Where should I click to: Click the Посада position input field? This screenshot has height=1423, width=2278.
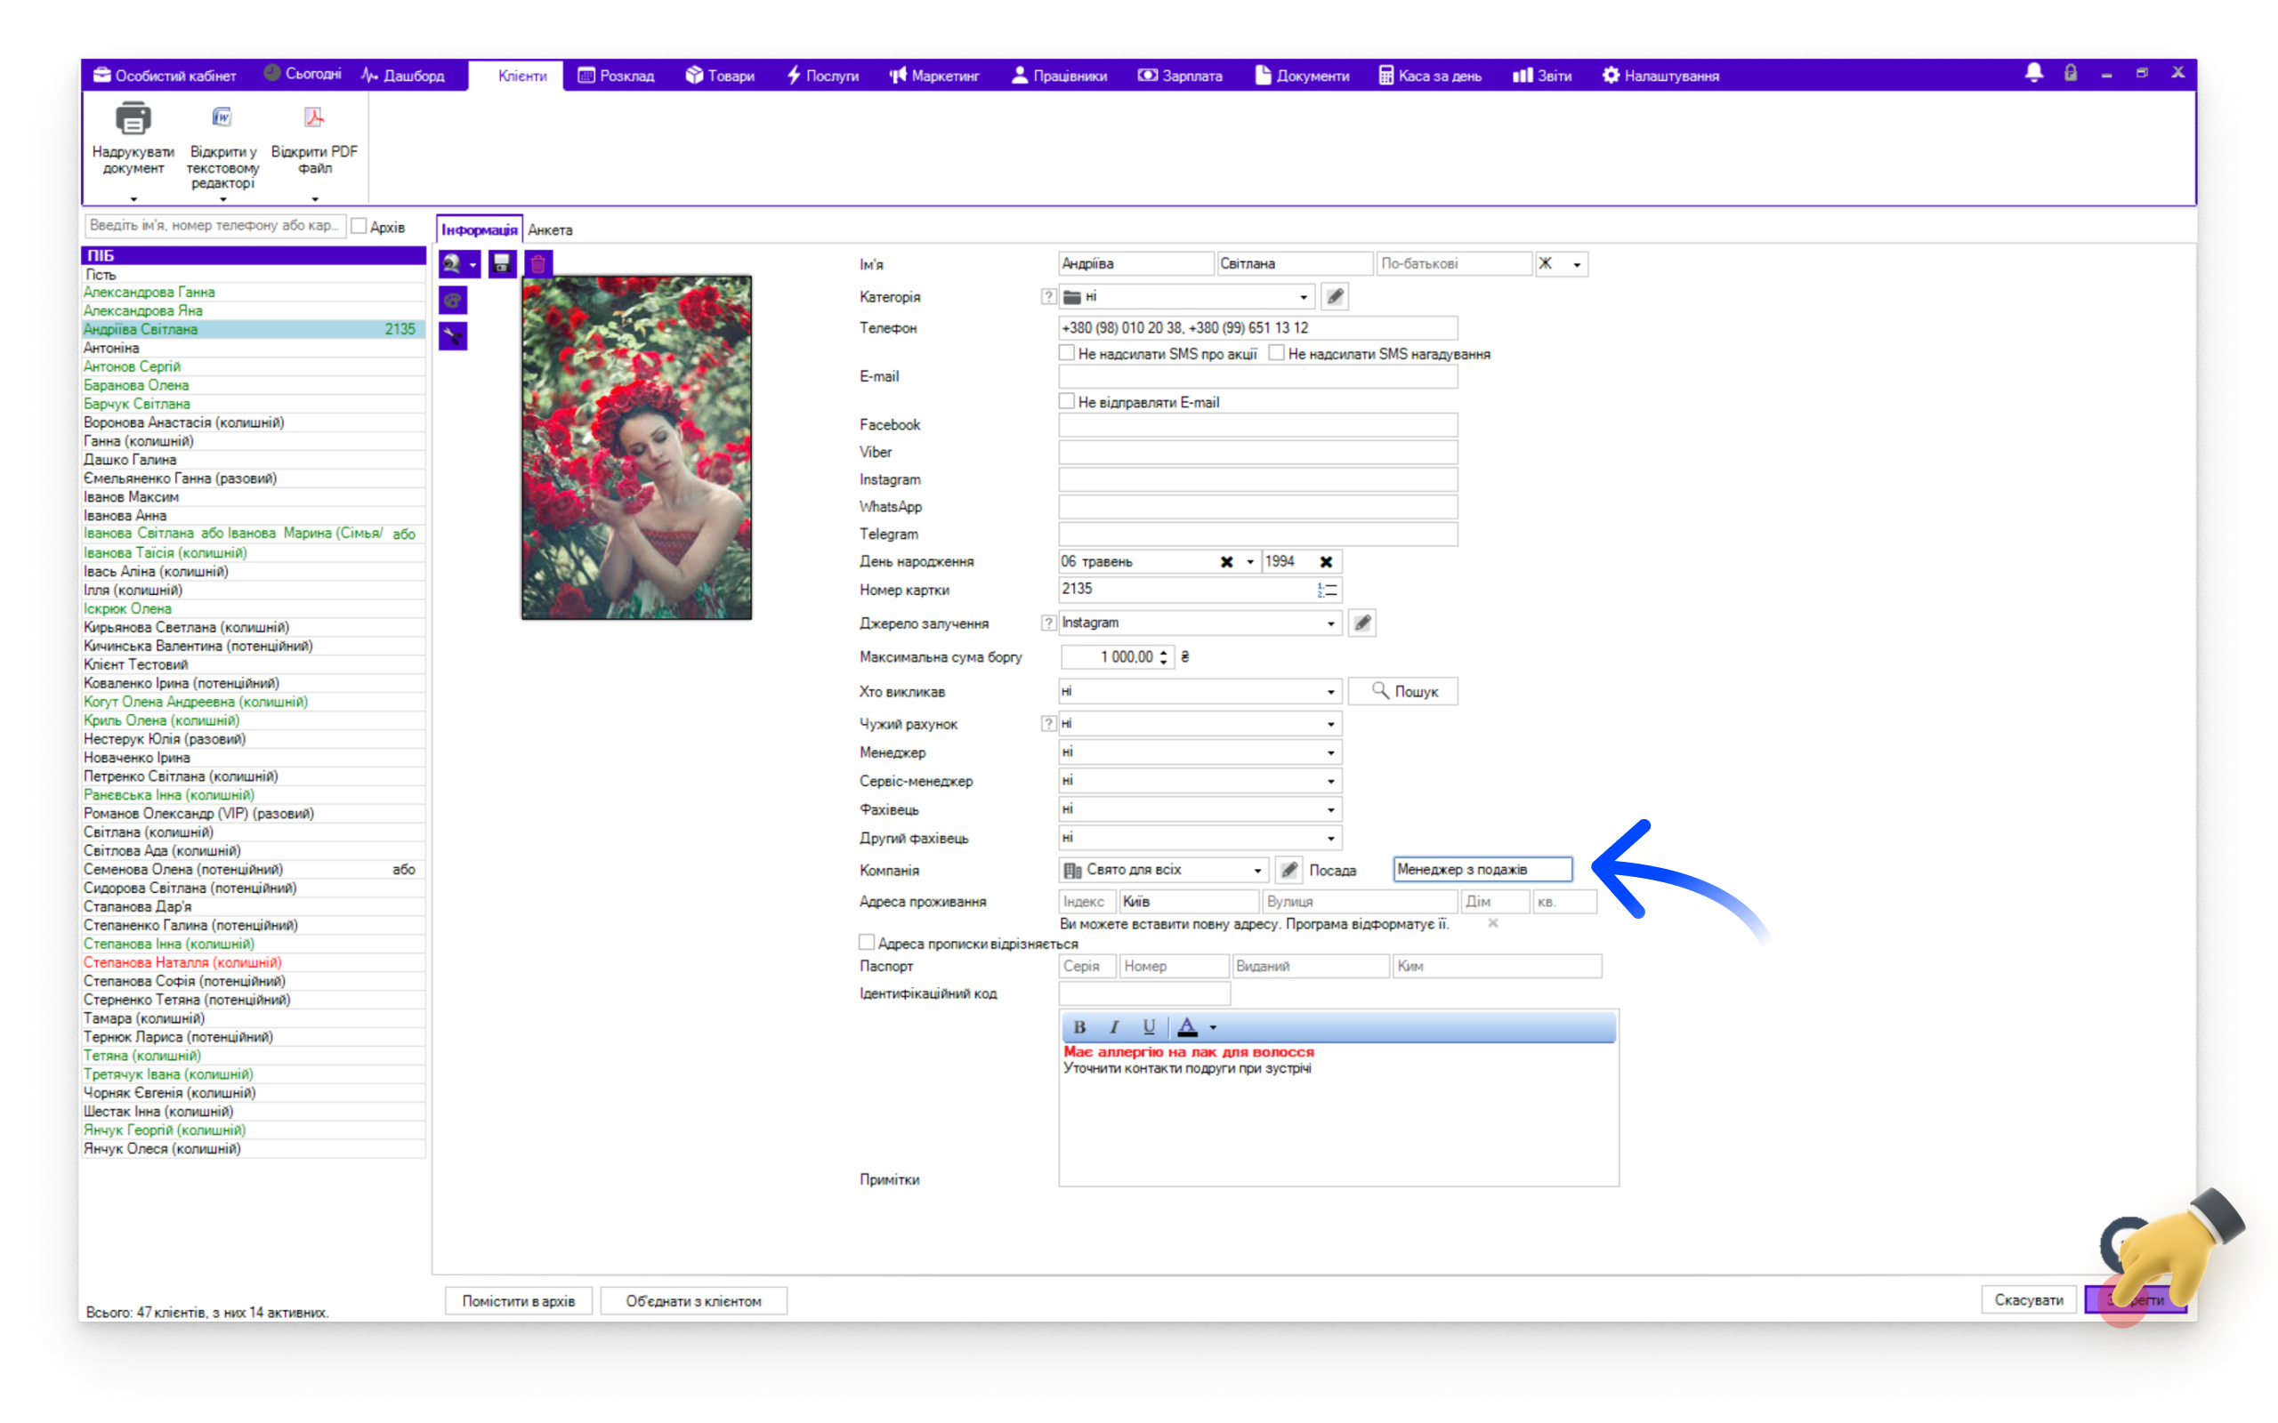[1482, 870]
